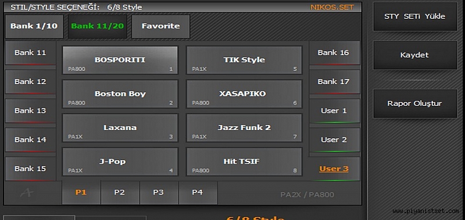The image size is (465, 220).
Task: Select Bank 15
Action: (30, 169)
